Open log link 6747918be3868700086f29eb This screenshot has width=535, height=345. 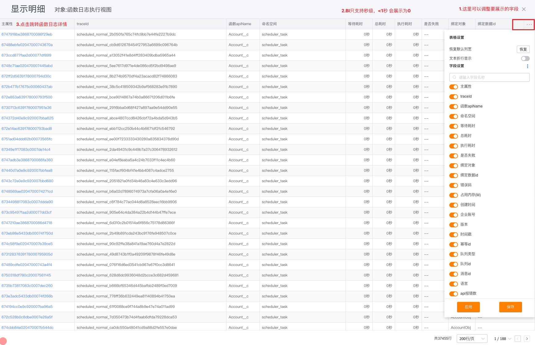[x=27, y=34]
